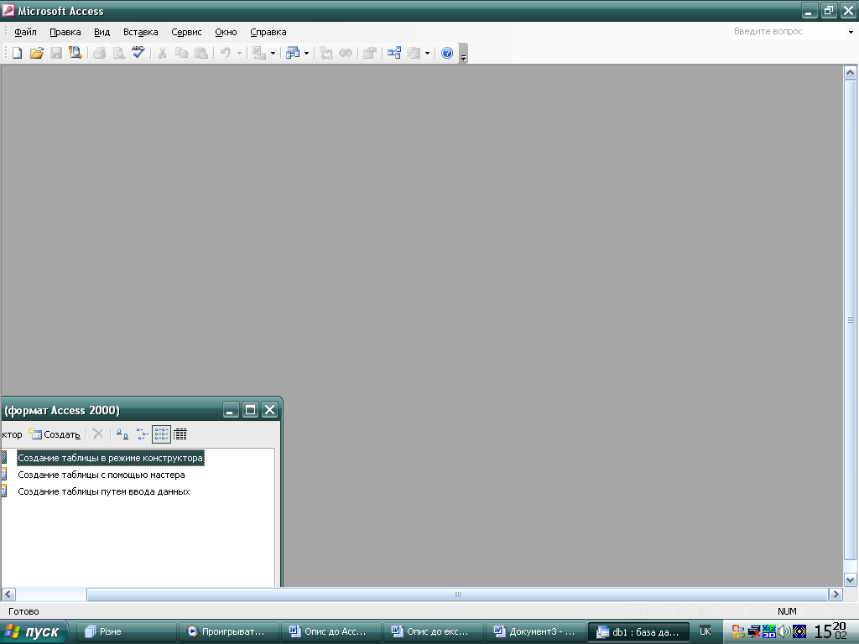Screen dimensions: 859x644
Task: Select Создание таблицы путем ввода данных
Action: [x=103, y=491]
